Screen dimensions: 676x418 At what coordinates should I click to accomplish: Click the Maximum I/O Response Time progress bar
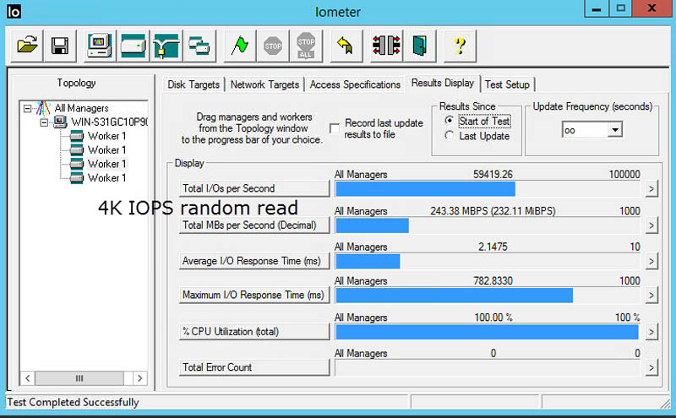[x=488, y=296]
